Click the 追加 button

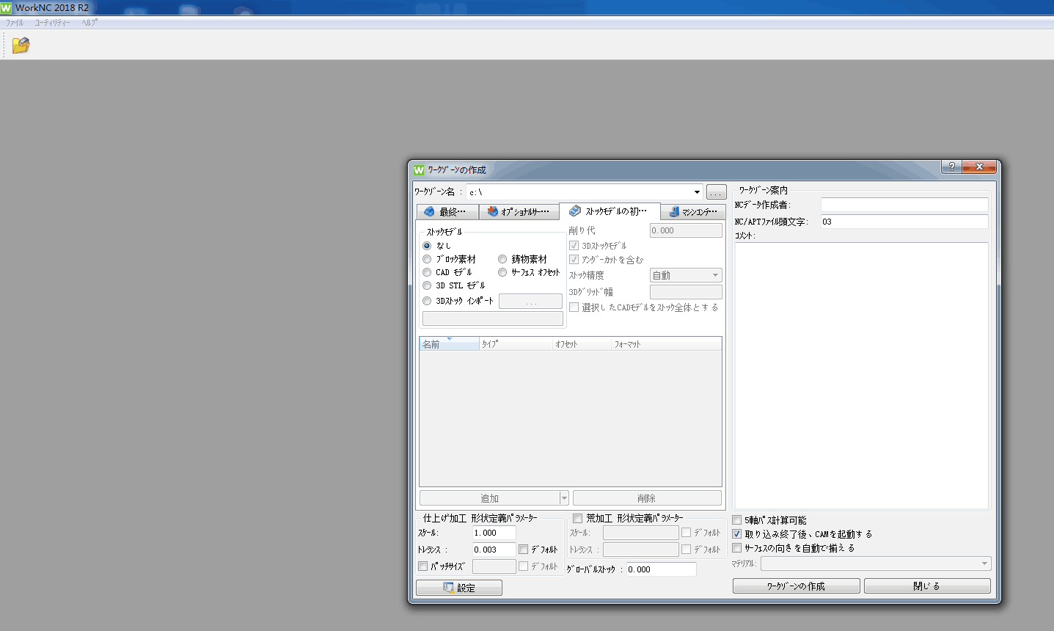point(489,498)
